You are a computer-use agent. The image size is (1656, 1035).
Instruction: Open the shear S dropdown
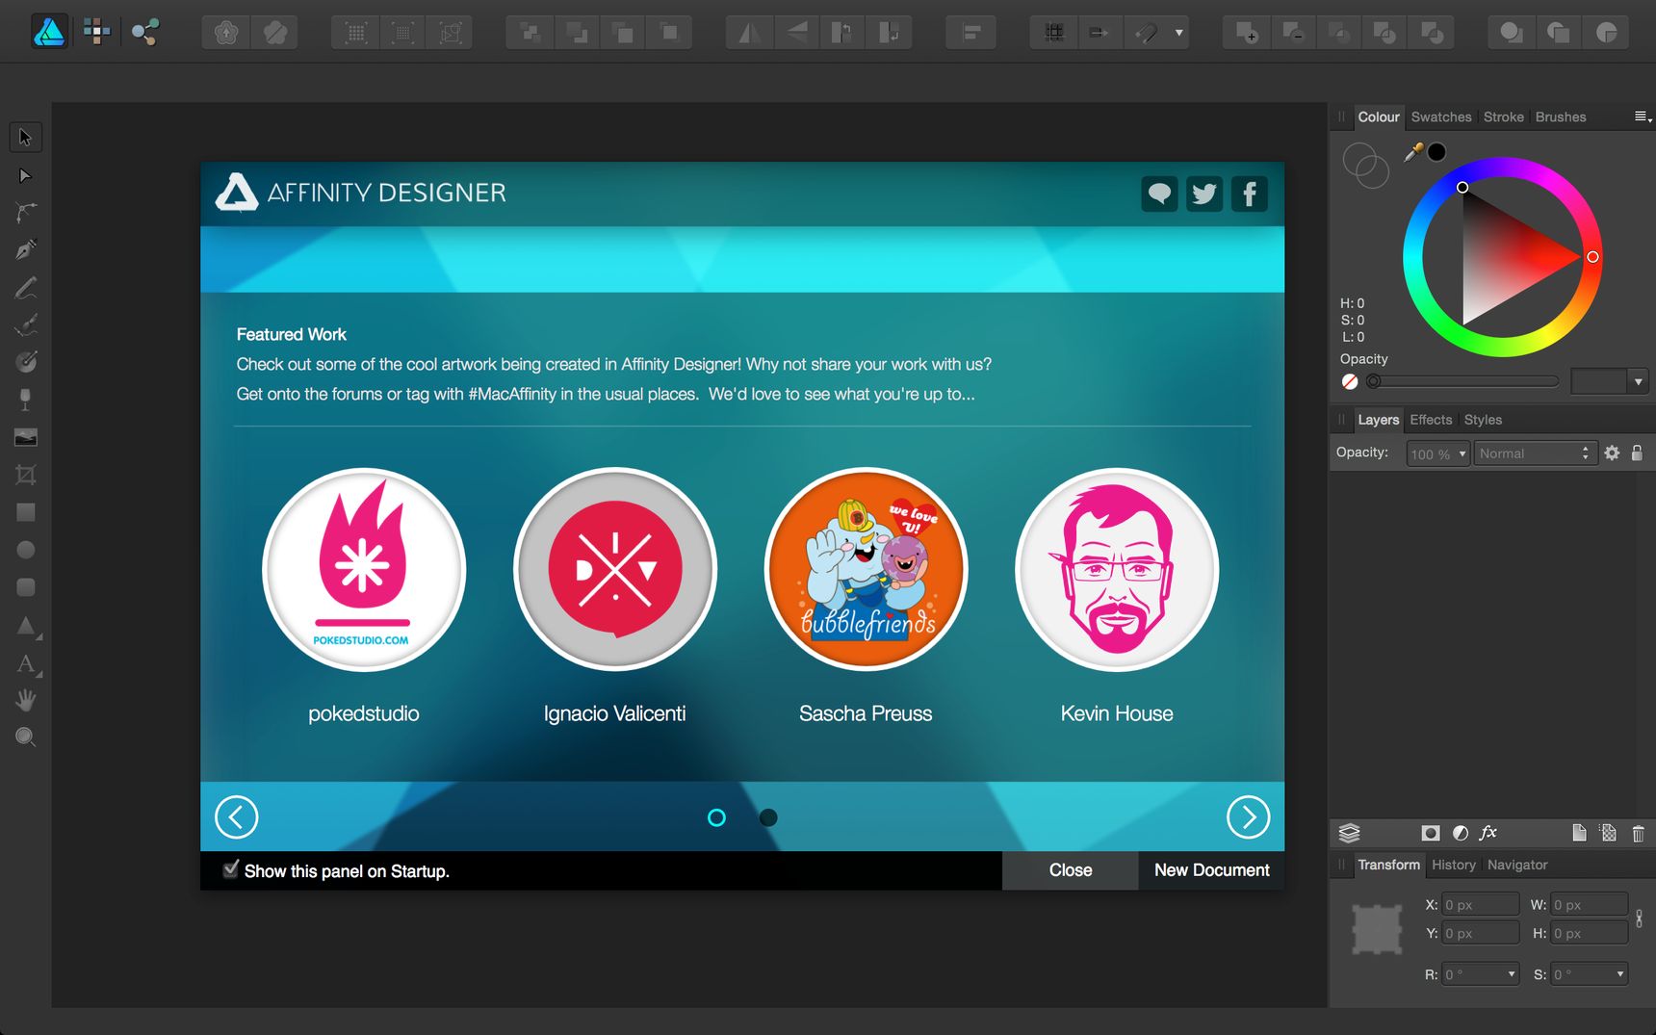[x=1620, y=974]
